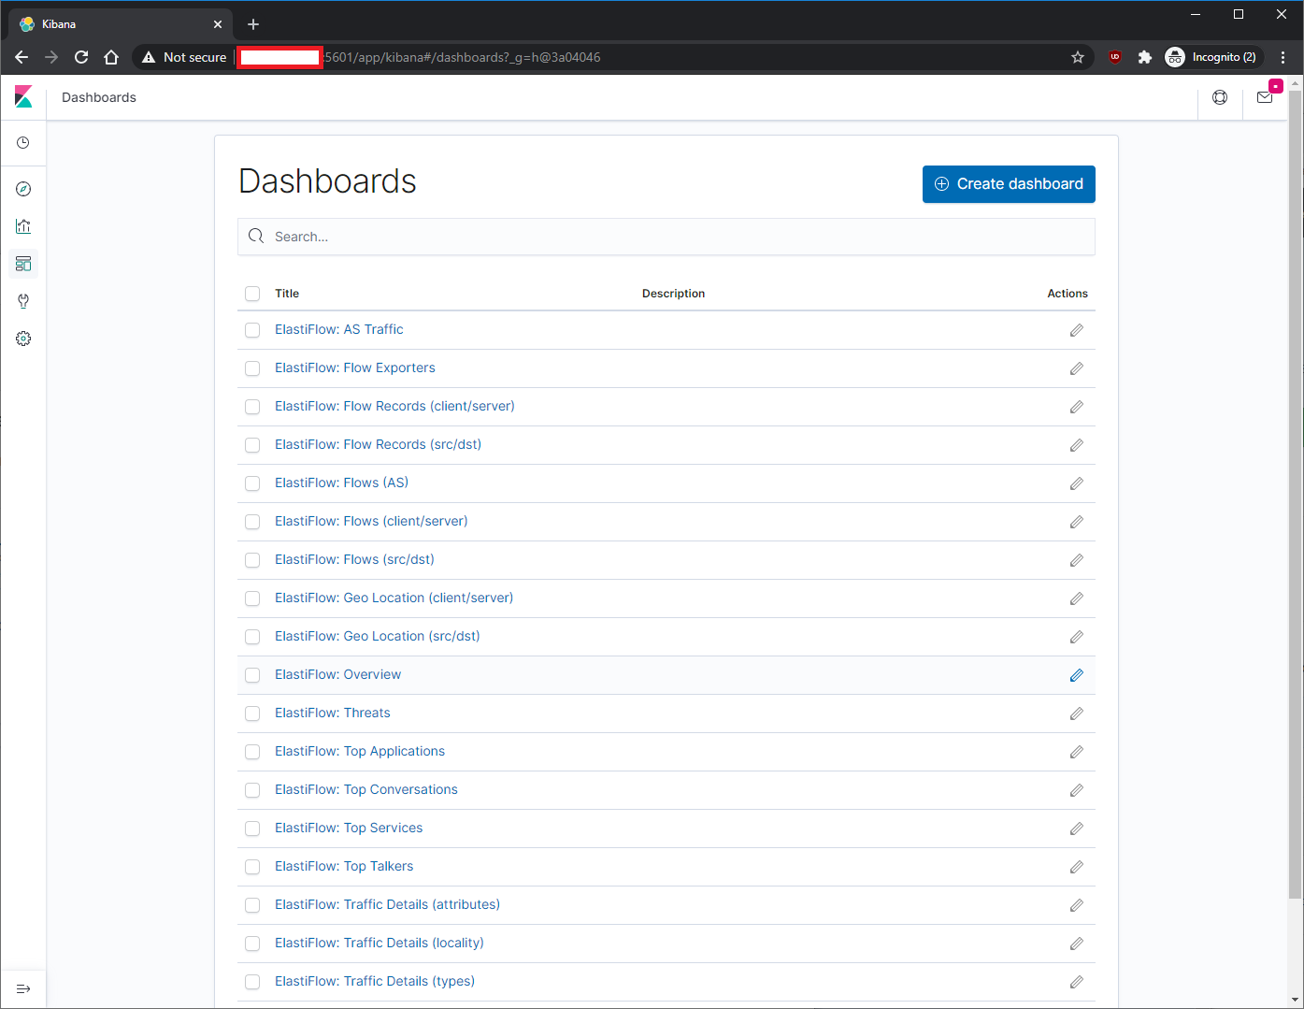The image size is (1304, 1009).
Task: Open the Discover compass icon in sidebar
Action: click(23, 189)
